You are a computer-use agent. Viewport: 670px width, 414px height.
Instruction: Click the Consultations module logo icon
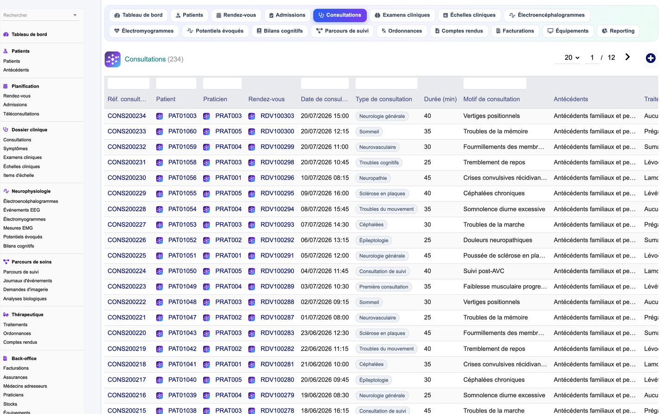113,59
